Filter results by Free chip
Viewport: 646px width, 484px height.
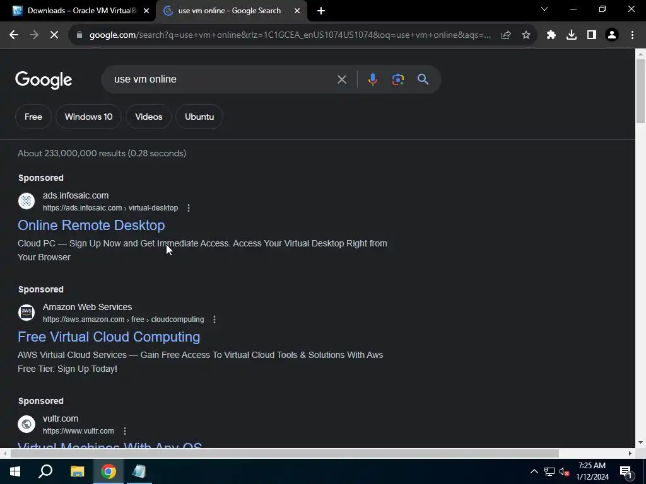[33, 117]
